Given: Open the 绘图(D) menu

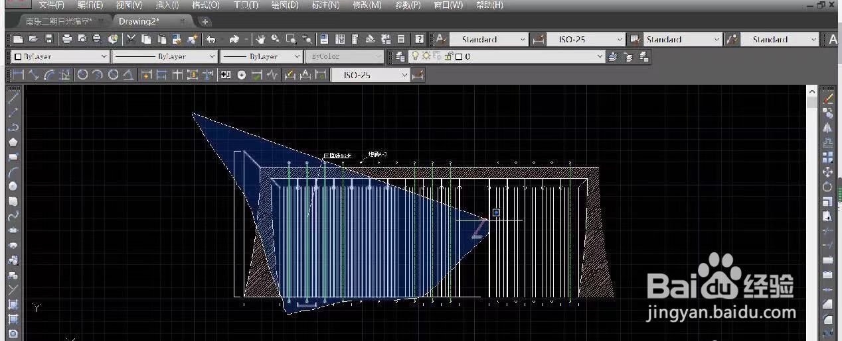Looking at the screenshot, I should pos(285,5).
